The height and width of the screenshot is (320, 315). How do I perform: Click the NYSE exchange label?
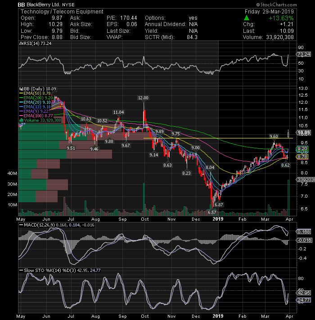[68, 4]
